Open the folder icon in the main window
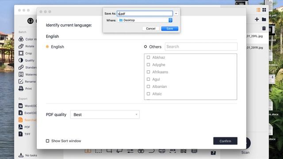 pos(264,19)
